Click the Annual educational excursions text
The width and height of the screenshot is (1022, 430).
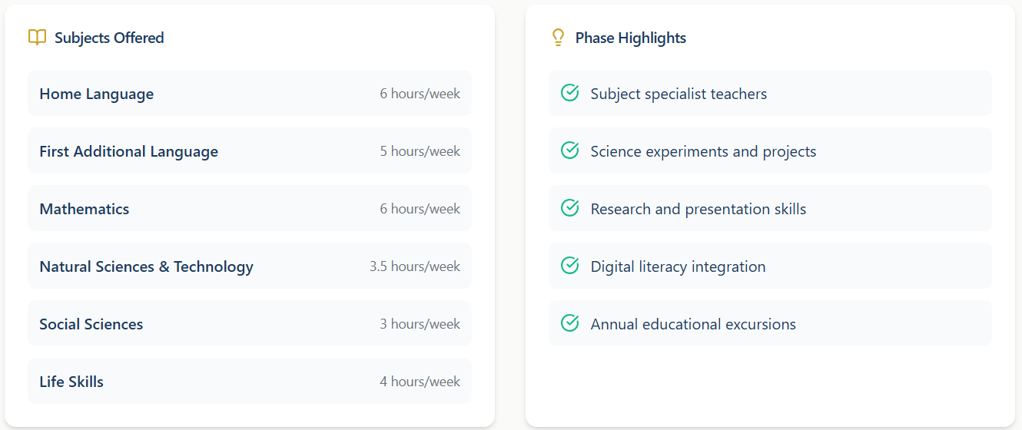(x=693, y=324)
